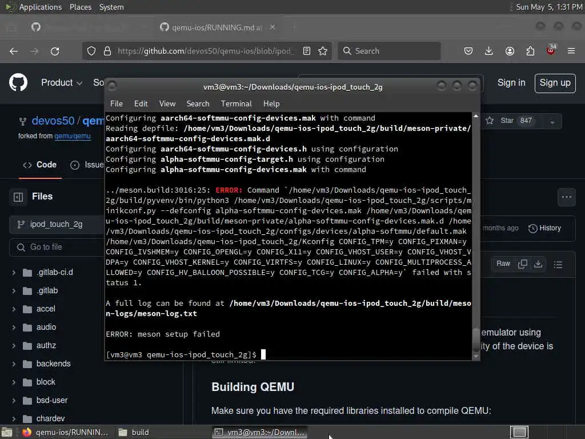The image size is (585, 439).
Task: Click the padlock site info icon
Action: [x=107, y=51]
